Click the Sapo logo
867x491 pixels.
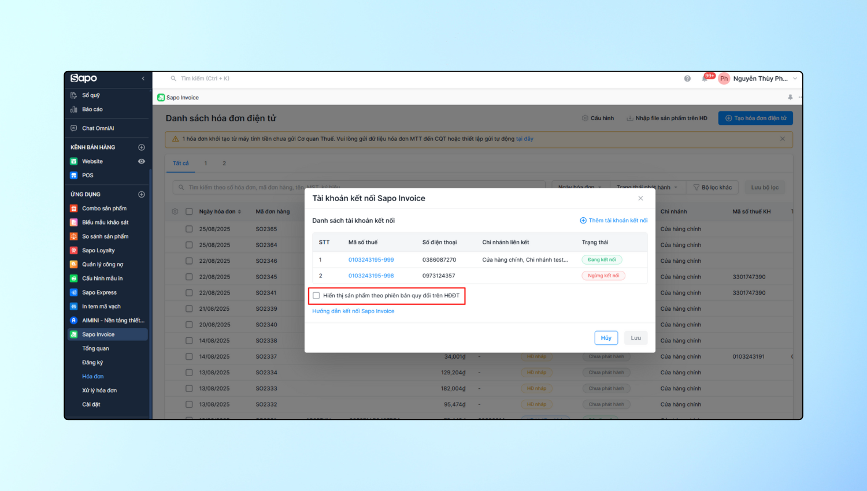point(84,79)
